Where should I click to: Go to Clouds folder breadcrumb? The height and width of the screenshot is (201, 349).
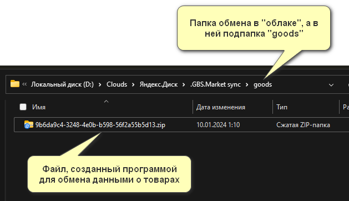pos(117,84)
